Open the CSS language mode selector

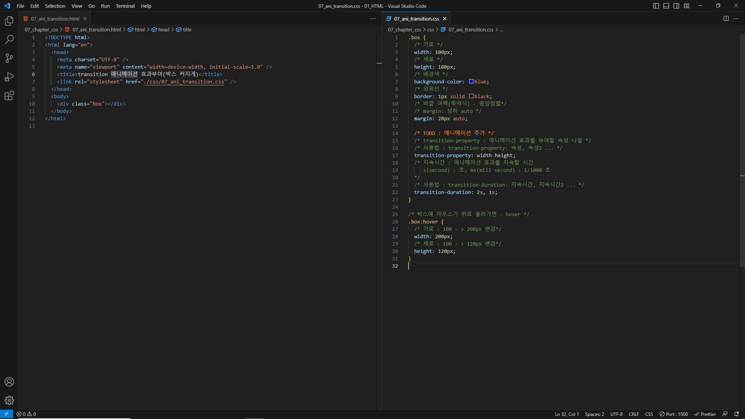tap(649, 414)
